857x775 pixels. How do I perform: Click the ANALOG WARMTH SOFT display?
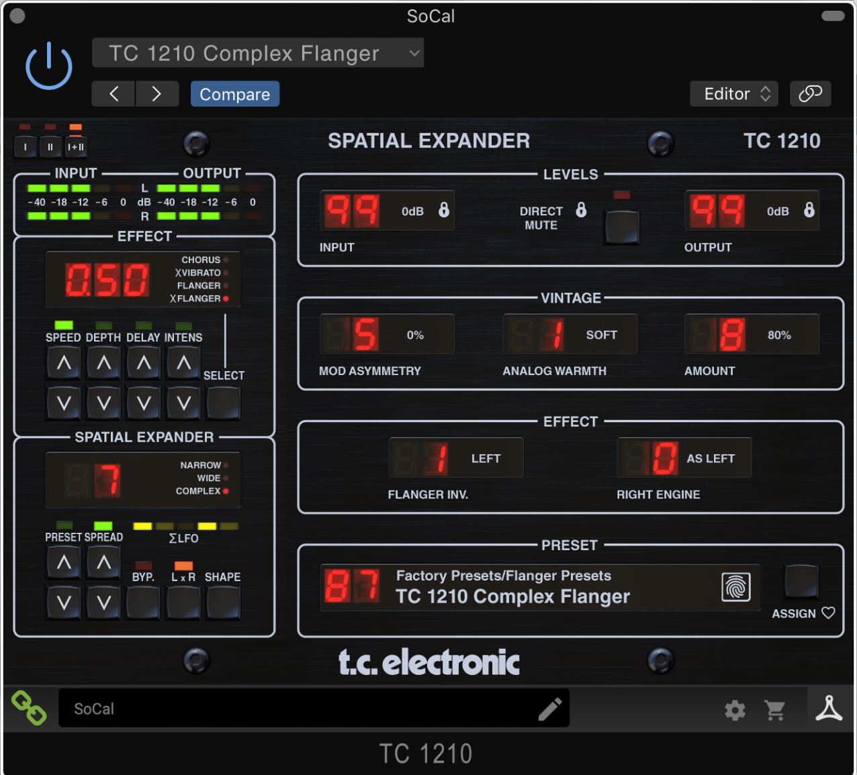tap(570, 334)
